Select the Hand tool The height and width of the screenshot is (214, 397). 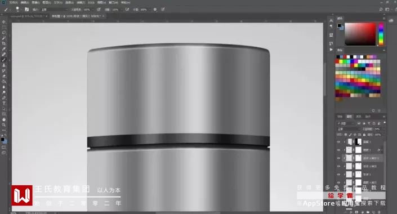pos(4,119)
